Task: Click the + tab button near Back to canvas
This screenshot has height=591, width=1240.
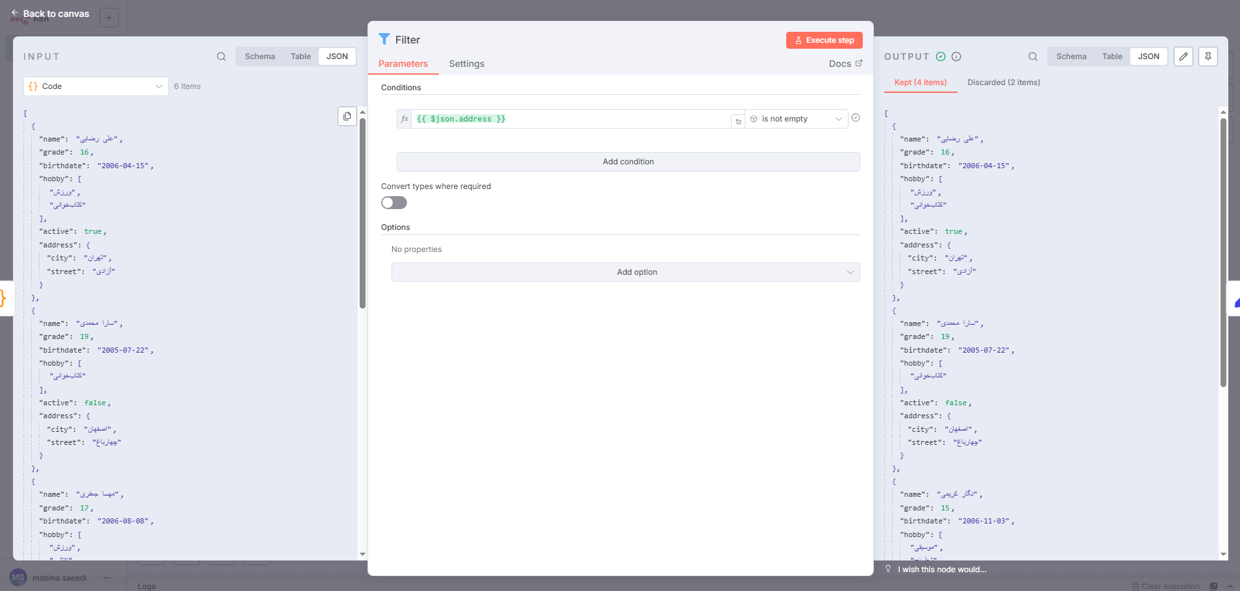Action: click(x=108, y=18)
